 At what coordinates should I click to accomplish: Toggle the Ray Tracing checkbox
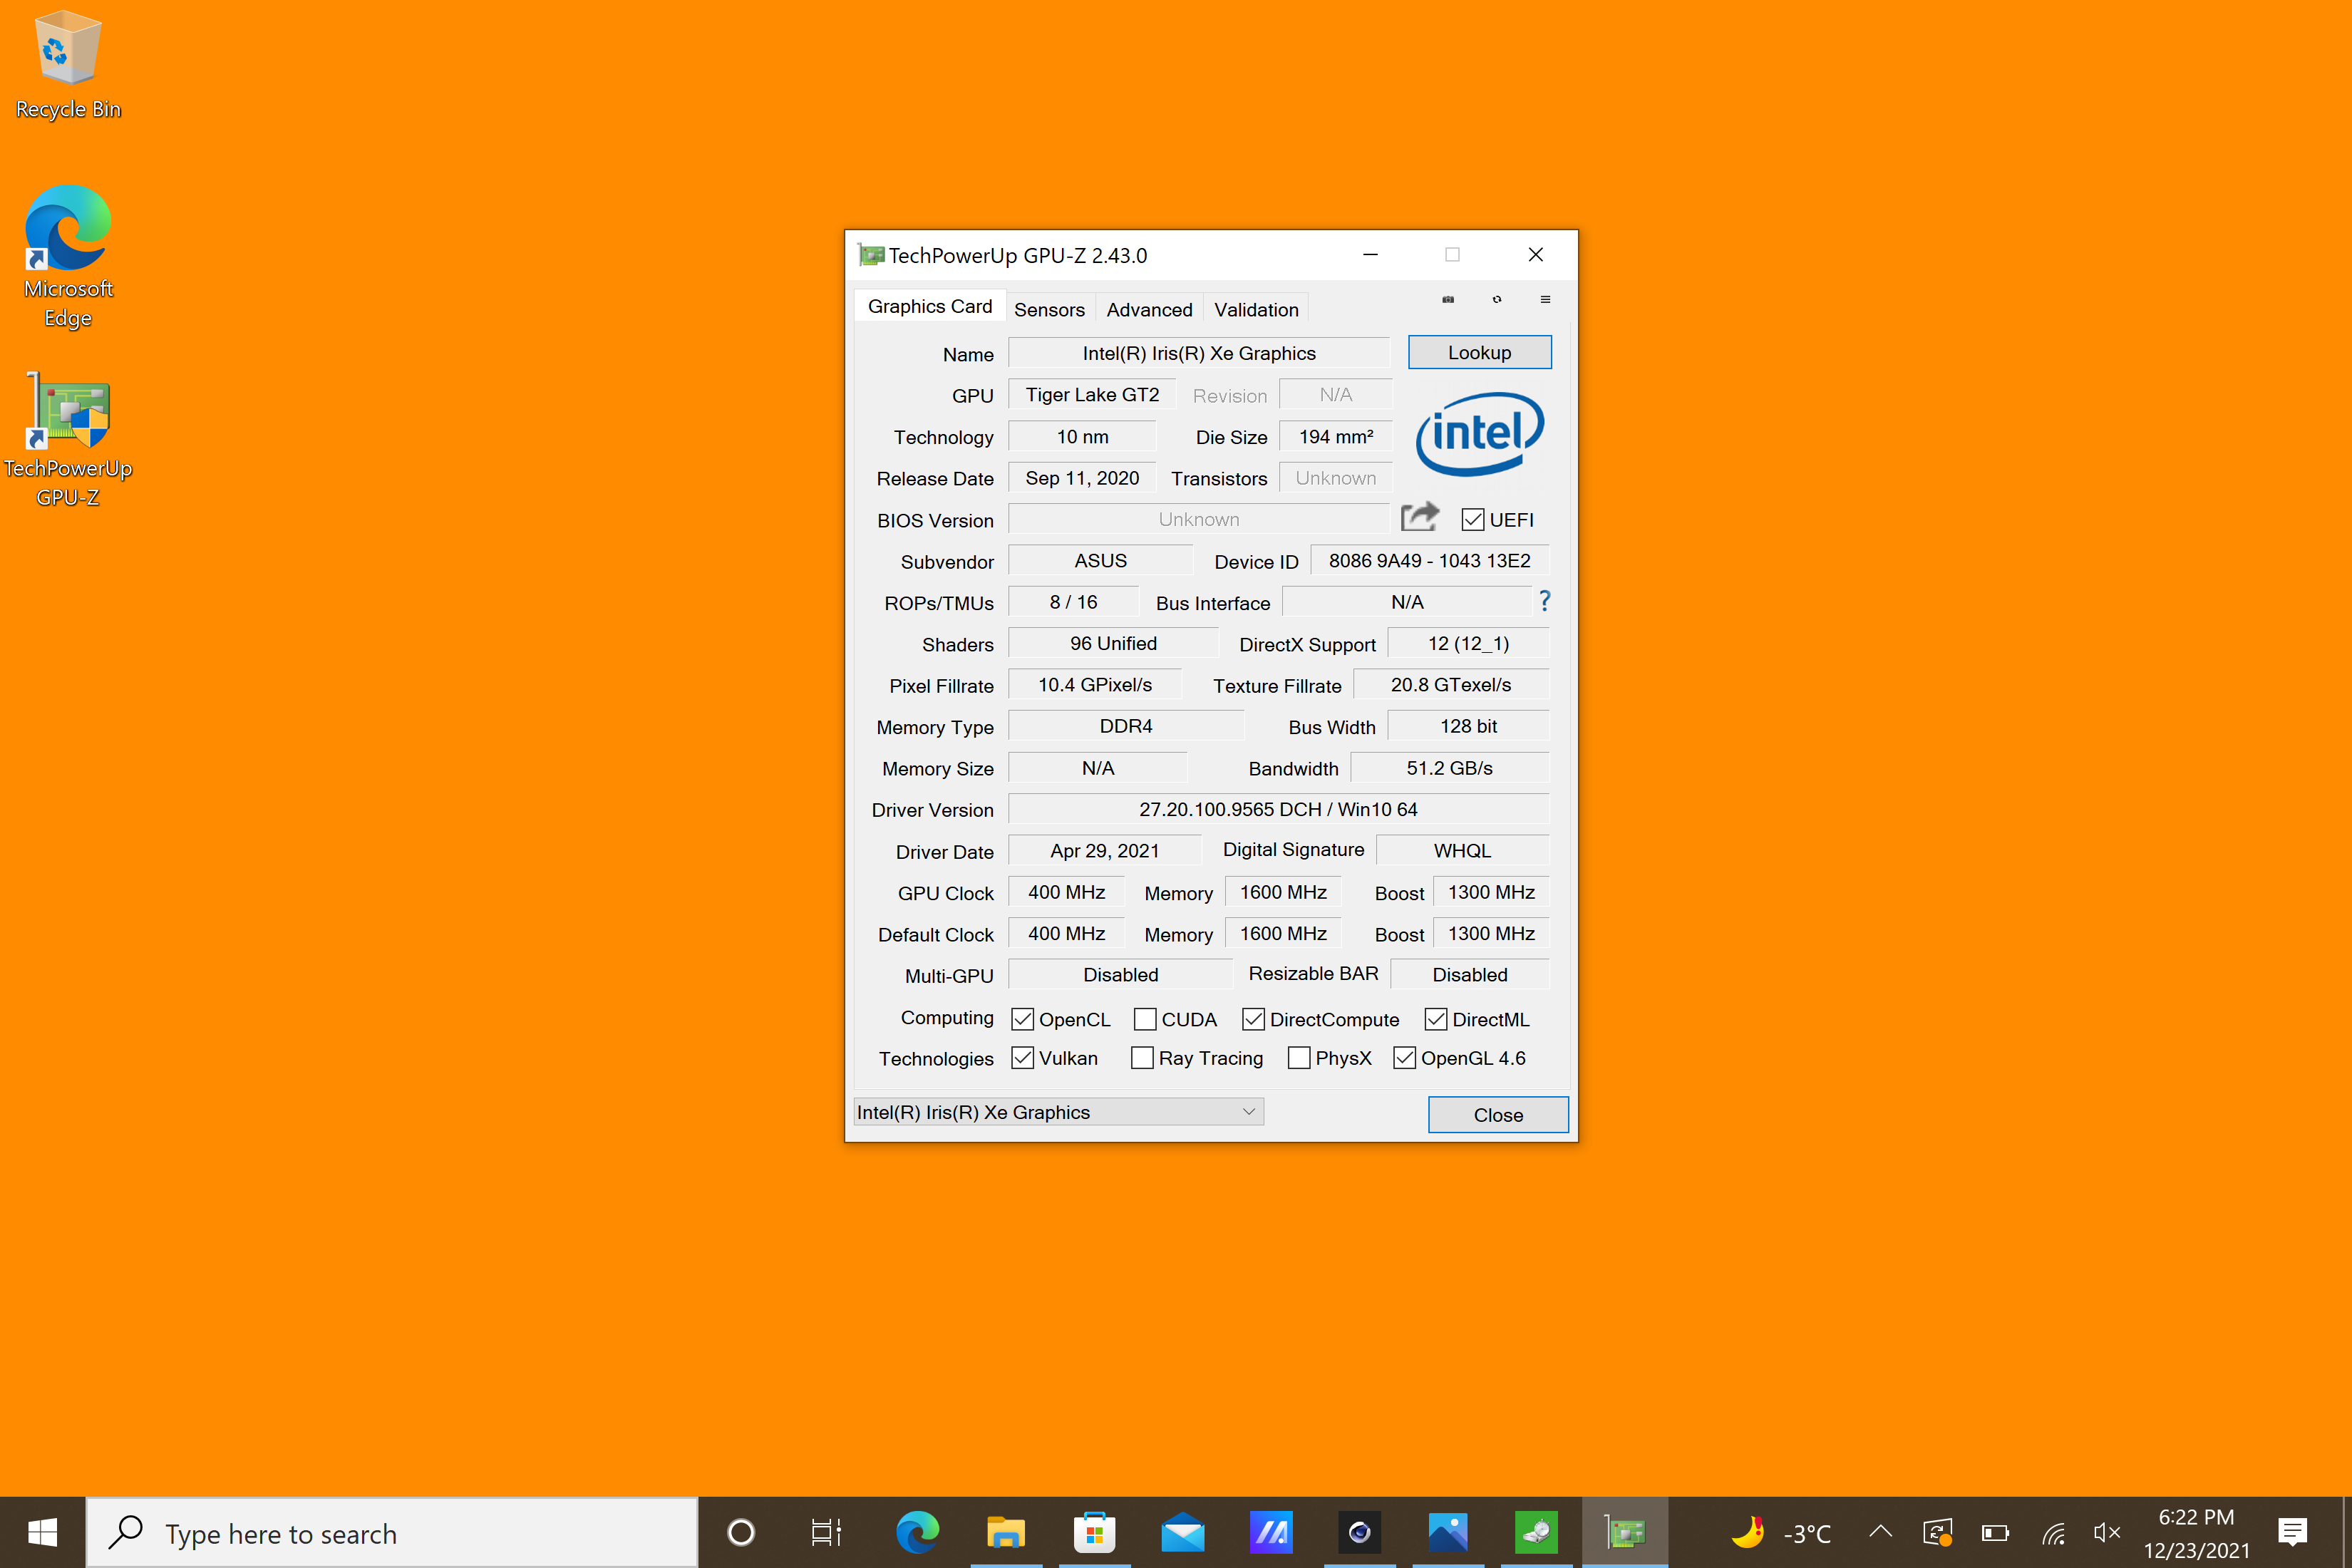point(1142,1058)
